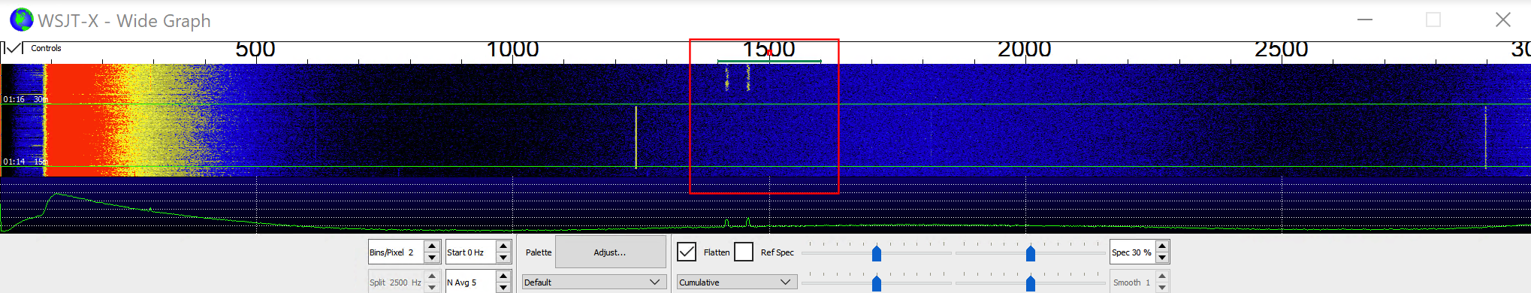Increase N Avg with up arrow

[504, 276]
